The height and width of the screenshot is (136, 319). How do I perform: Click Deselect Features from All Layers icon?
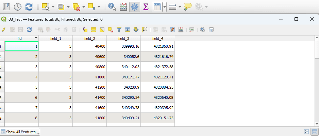pos(76,7)
